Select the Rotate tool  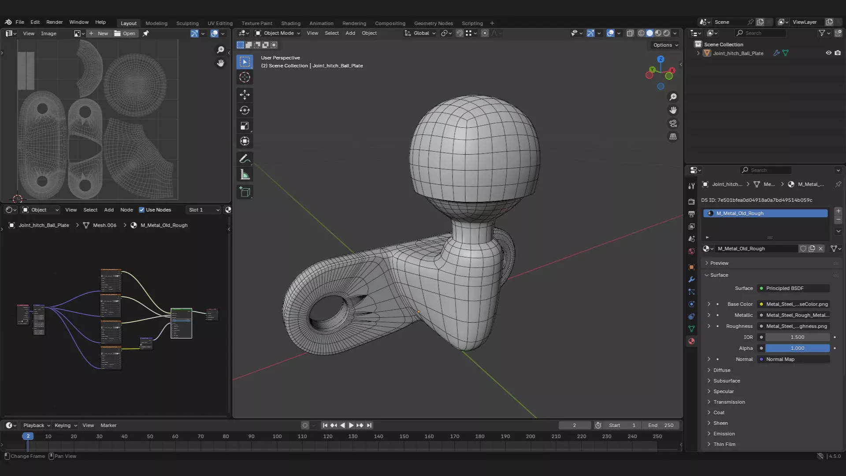pos(245,110)
